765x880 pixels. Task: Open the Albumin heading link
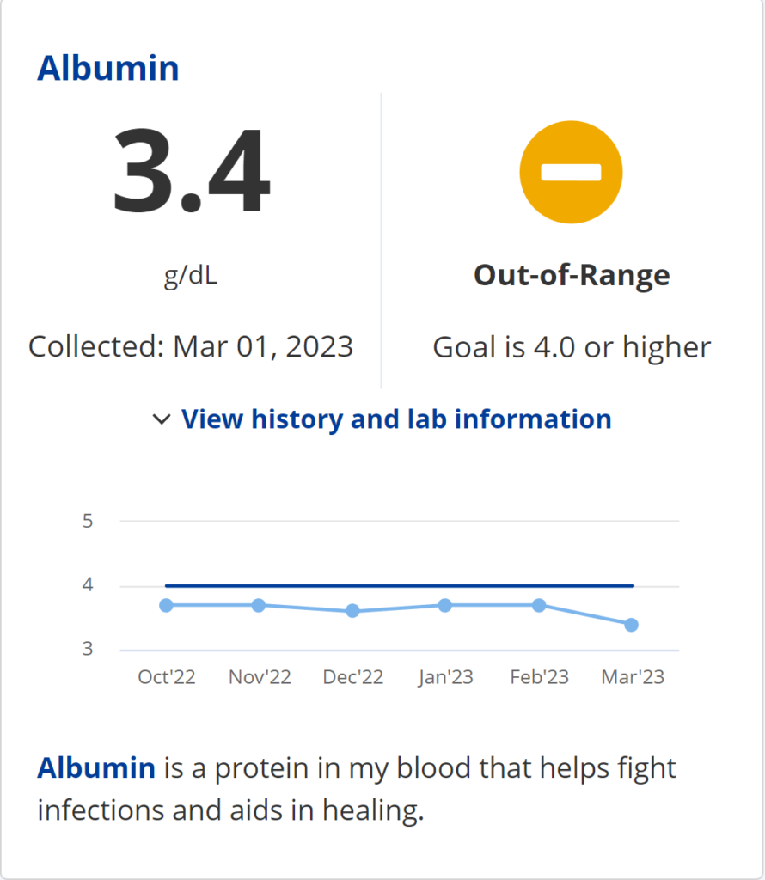point(108,68)
